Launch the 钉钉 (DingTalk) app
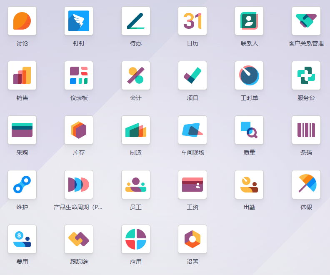 click(79, 21)
